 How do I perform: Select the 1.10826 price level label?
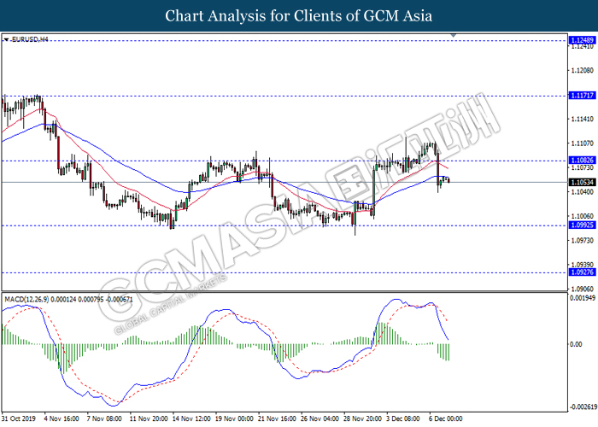(x=582, y=161)
